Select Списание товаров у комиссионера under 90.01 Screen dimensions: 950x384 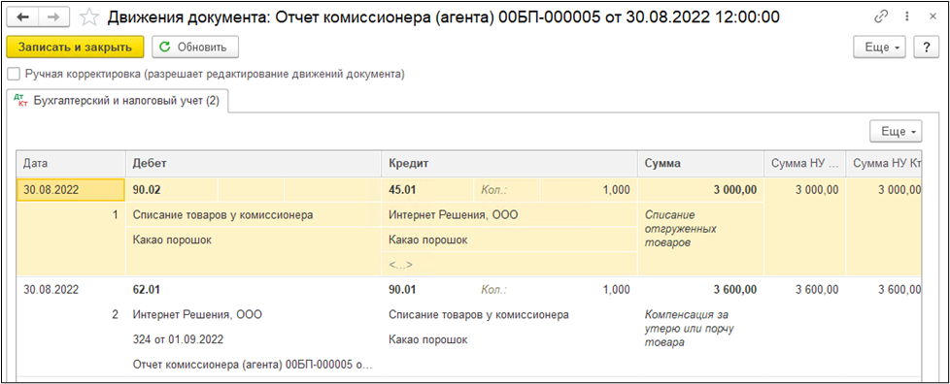(479, 314)
